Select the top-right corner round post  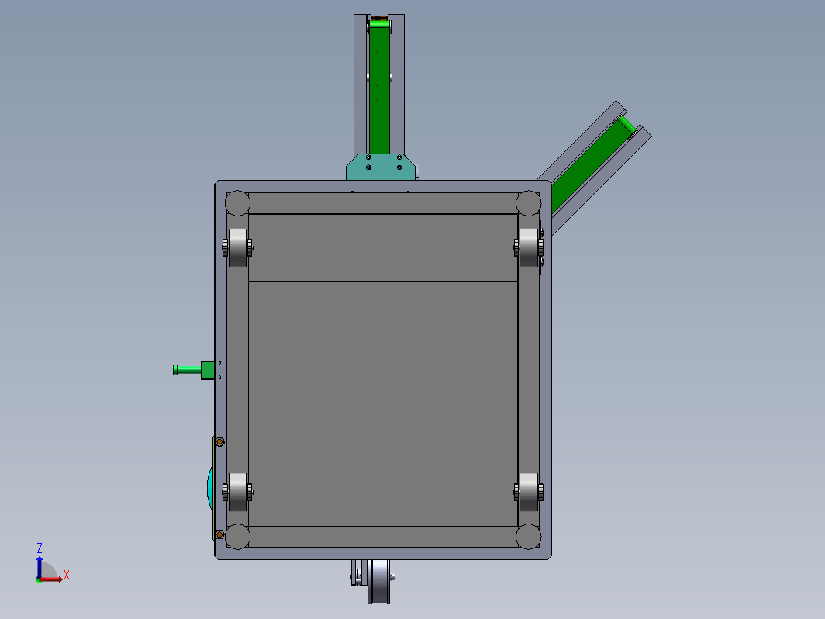click(528, 203)
